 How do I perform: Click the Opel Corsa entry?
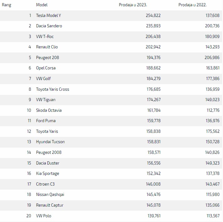coord(46,68)
